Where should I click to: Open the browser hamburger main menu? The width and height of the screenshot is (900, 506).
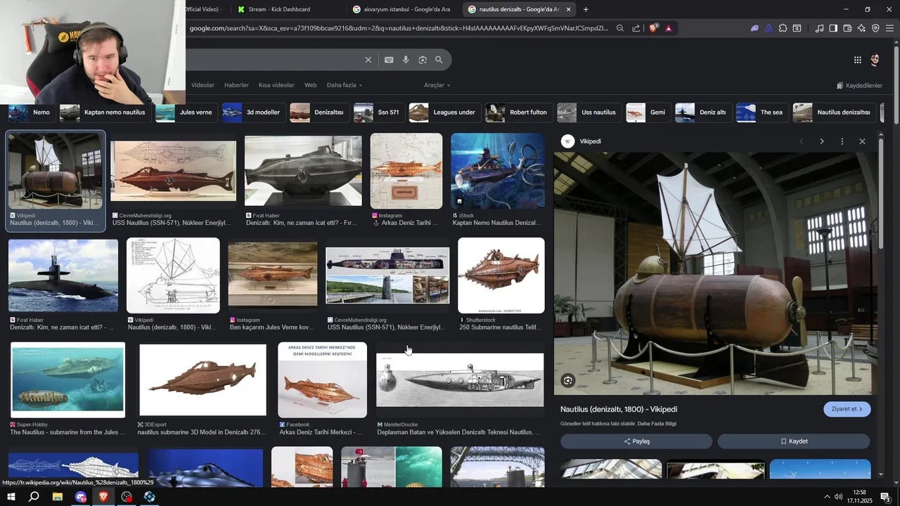coord(890,28)
